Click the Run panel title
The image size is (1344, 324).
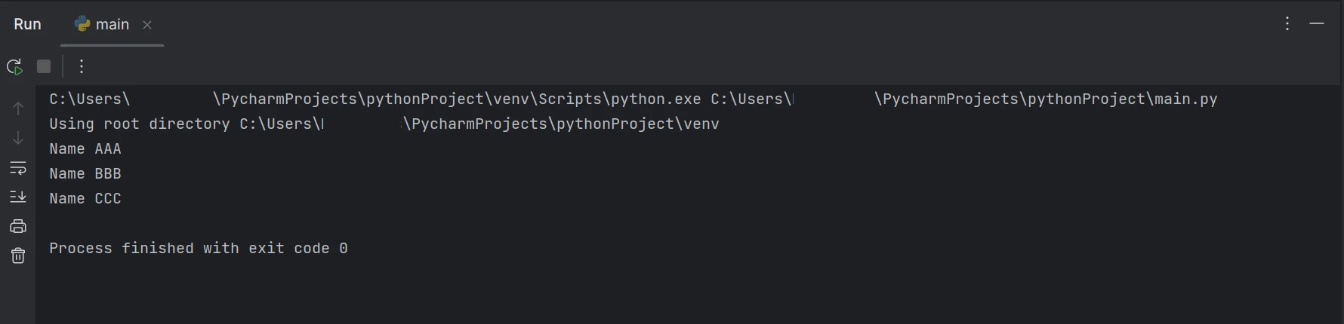(x=27, y=24)
